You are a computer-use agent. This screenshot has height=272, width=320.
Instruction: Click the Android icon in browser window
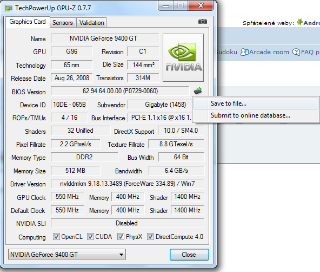tap(299, 22)
